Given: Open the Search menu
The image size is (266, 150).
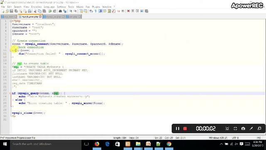Looking at the screenshot, I should pyautogui.click(x=17, y=7).
